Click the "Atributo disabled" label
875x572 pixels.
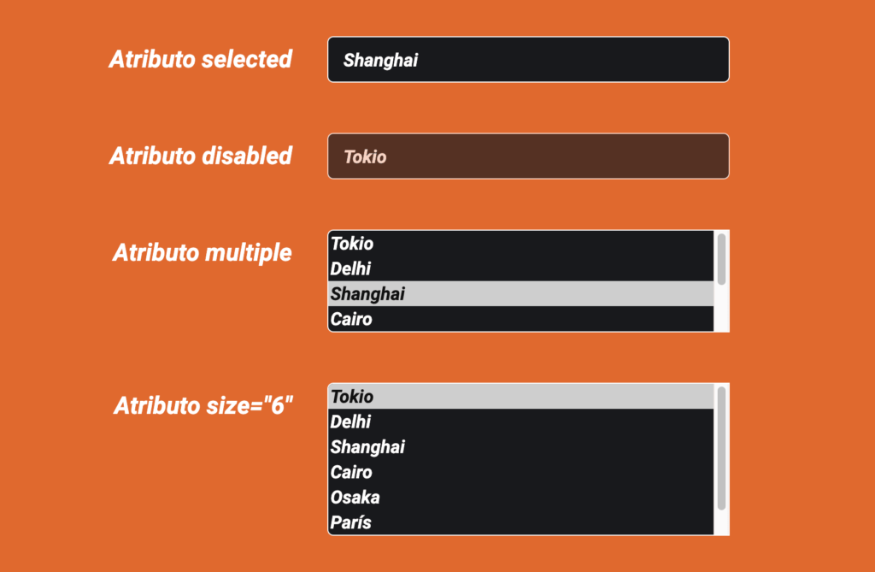[x=201, y=156]
